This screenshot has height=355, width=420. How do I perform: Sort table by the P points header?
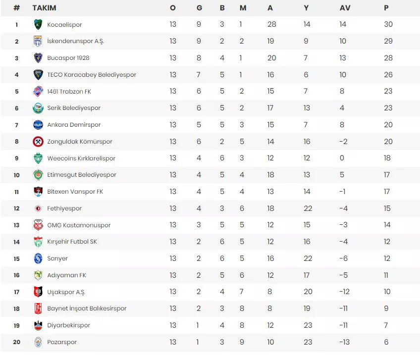tap(386, 8)
